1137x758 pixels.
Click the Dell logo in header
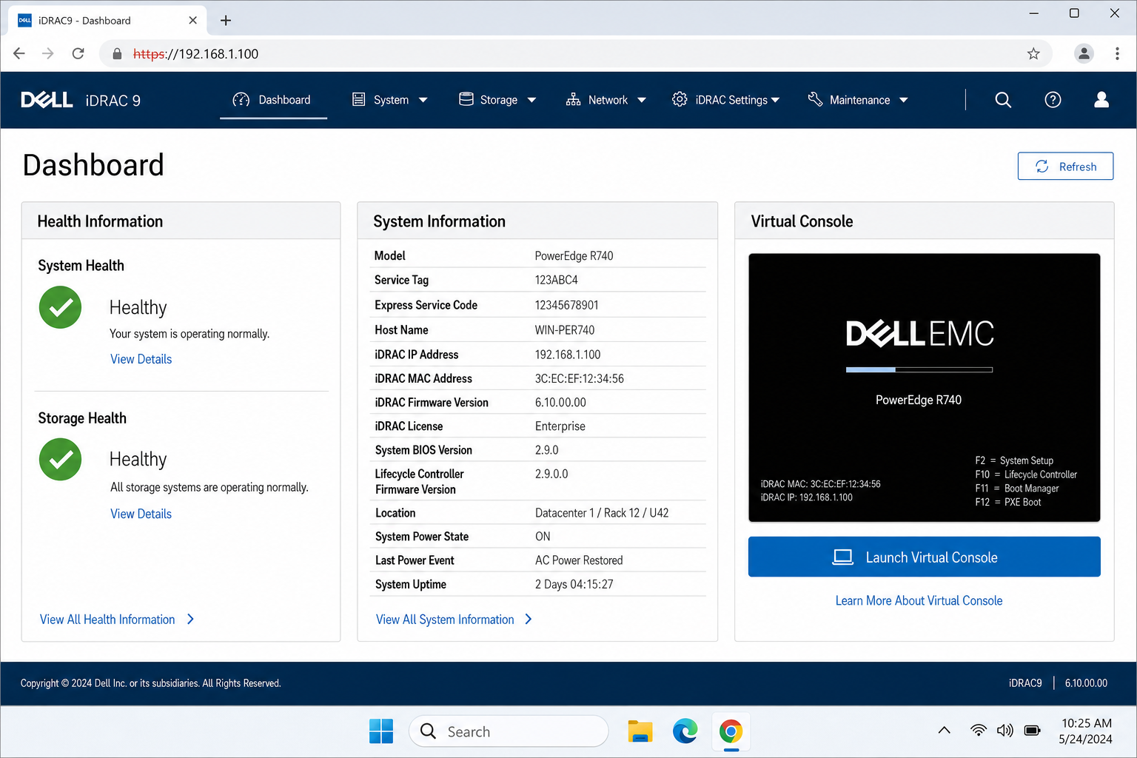click(x=47, y=100)
